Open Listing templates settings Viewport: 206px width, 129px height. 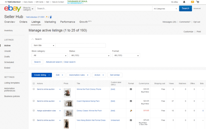click(12, 83)
